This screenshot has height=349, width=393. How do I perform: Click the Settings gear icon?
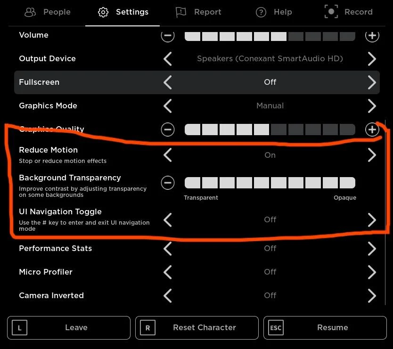[103, 12]
